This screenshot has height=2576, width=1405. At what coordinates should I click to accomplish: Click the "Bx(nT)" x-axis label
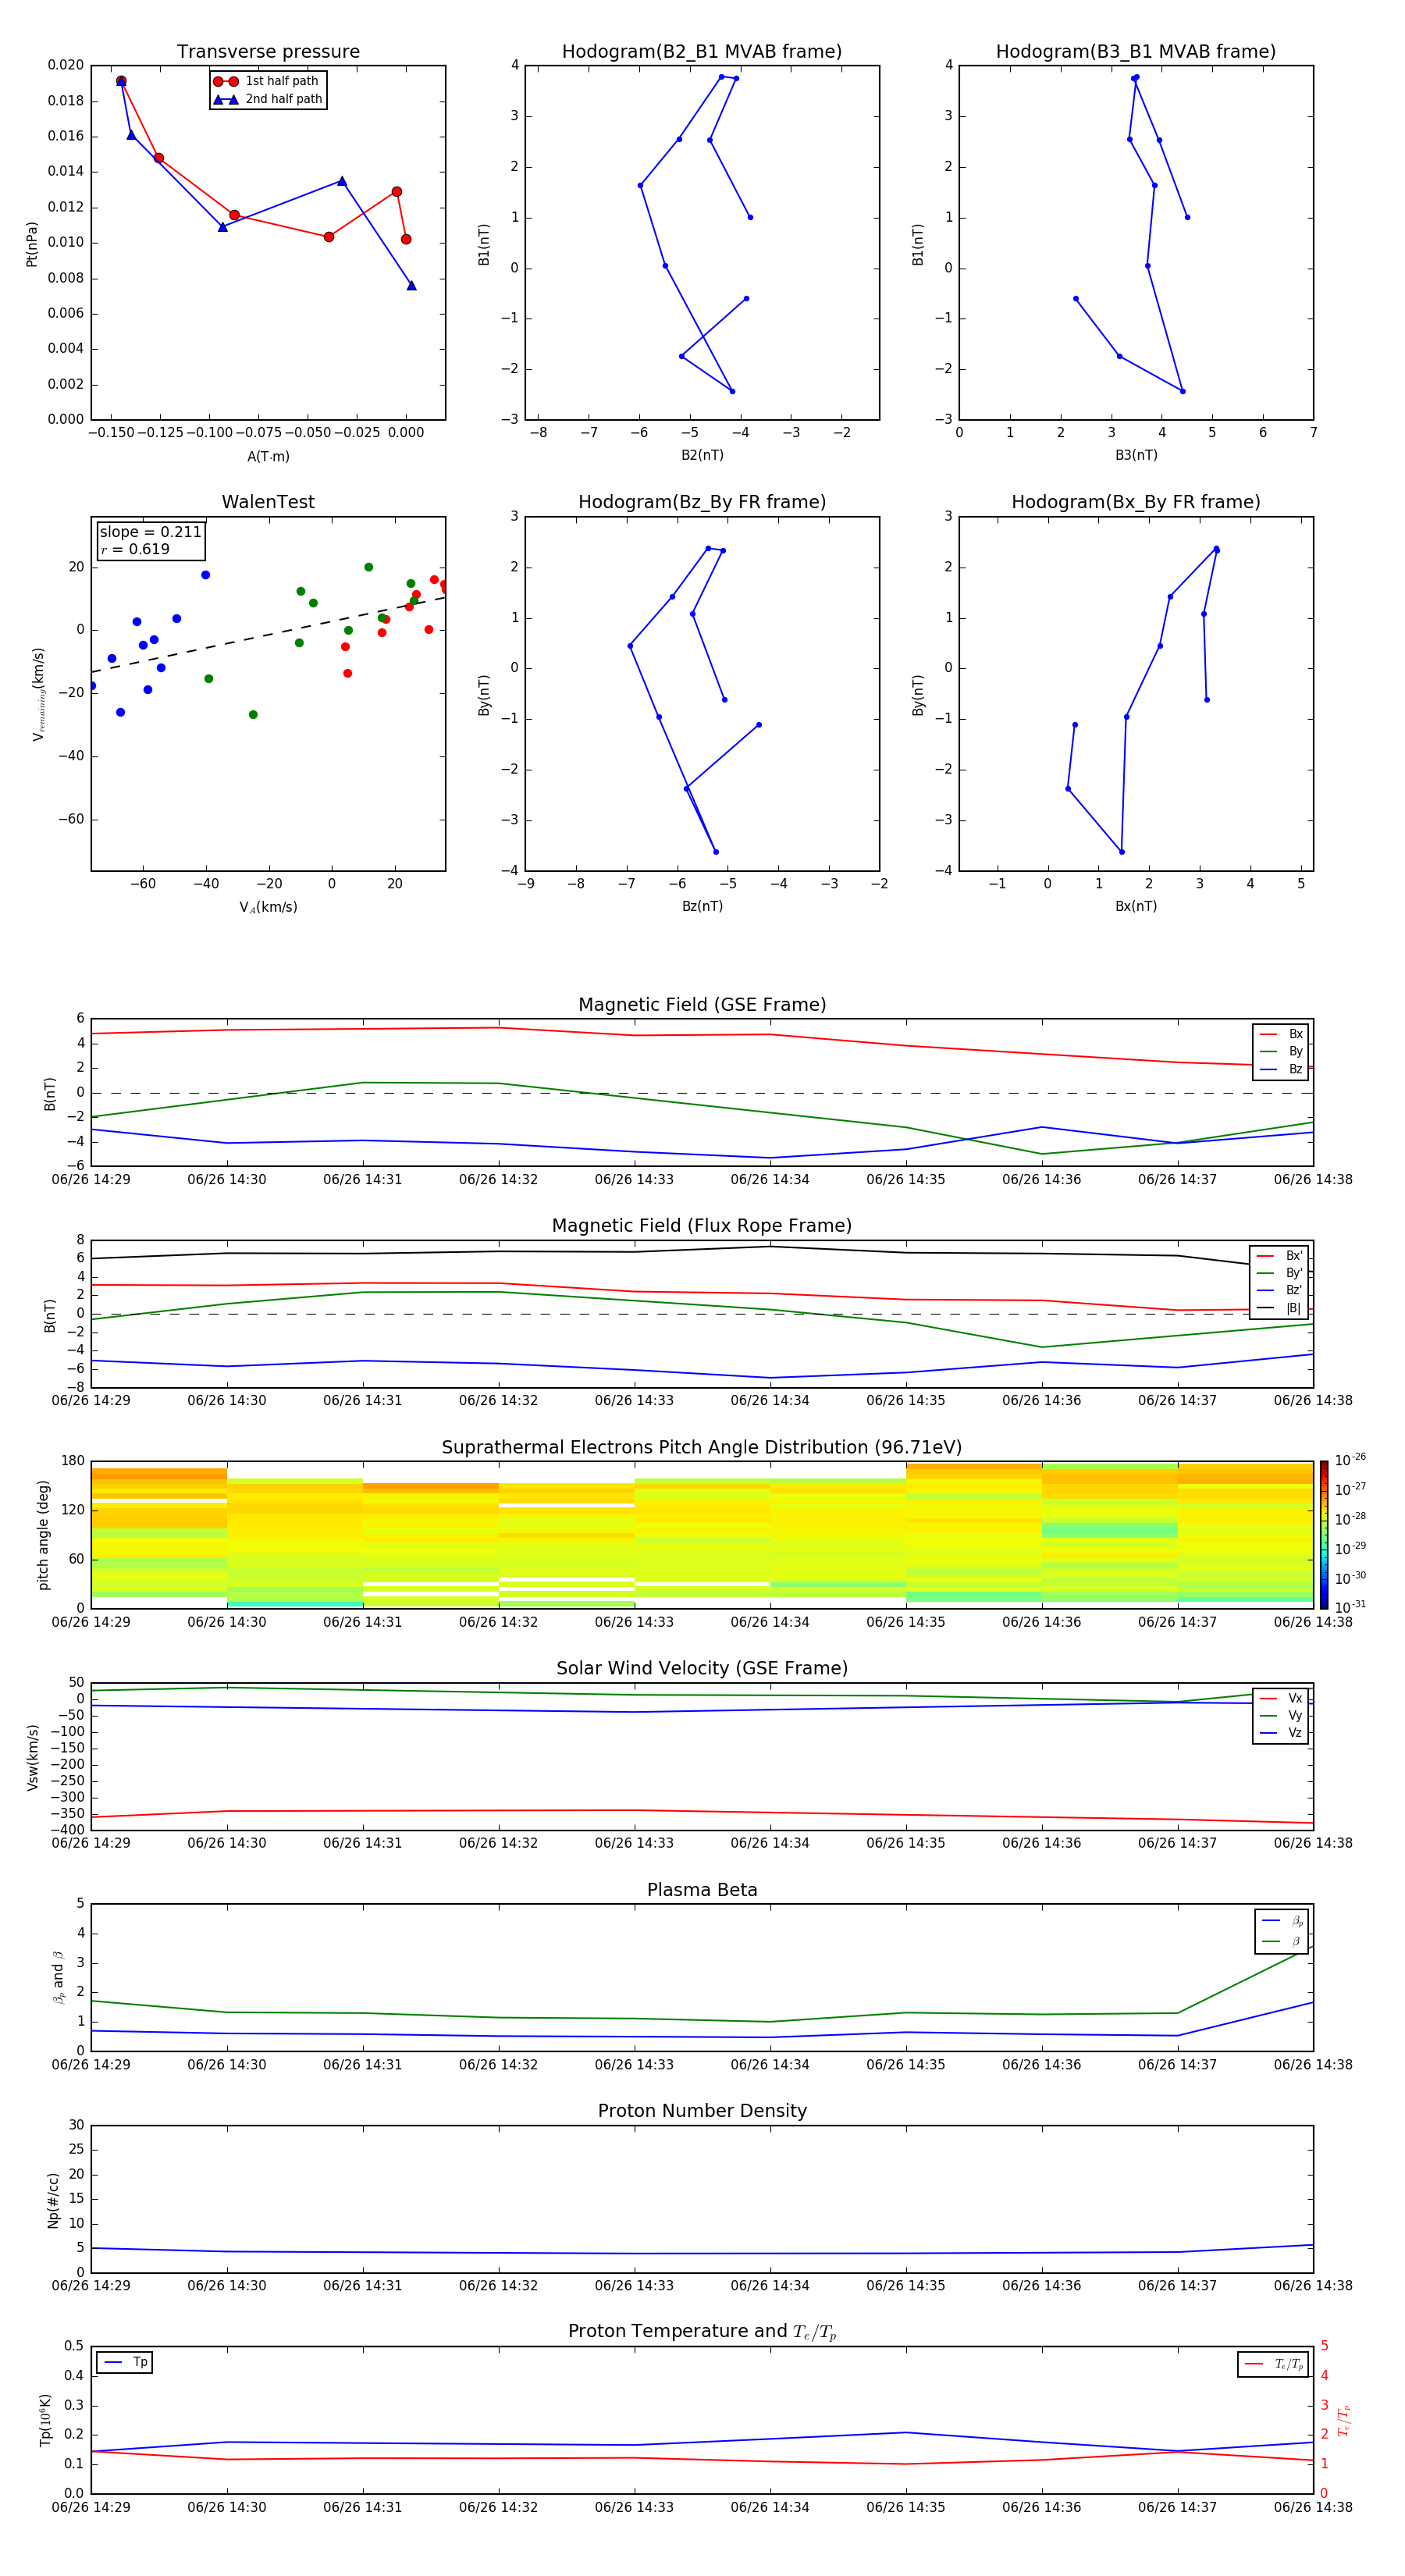[x=1136, y=906]
